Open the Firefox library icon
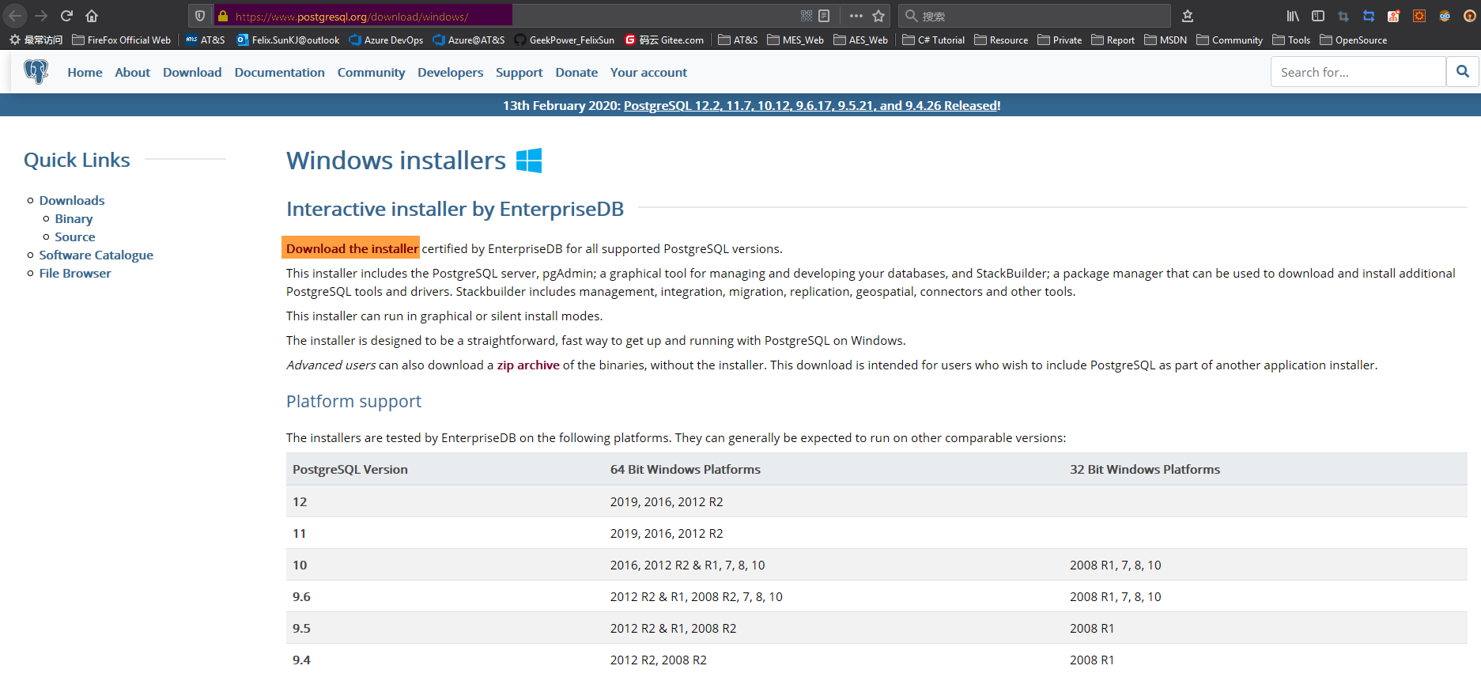Screen dimensions: 1481x677 [1293, 16]
